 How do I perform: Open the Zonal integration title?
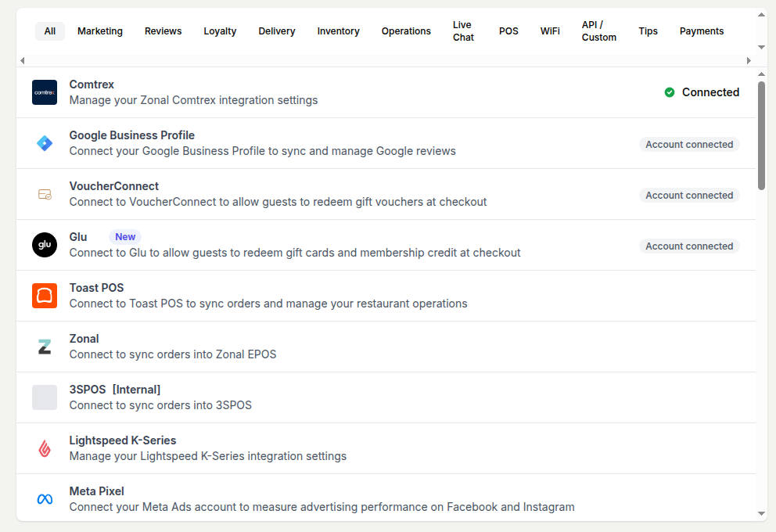(x=84, y=339)
